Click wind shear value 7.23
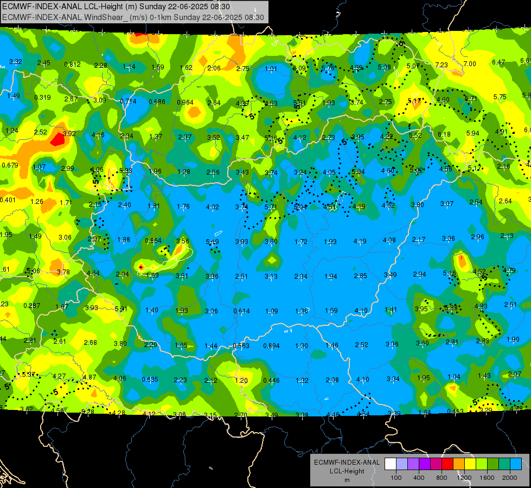The width and height of the screenshot is (531, 488). [x=442, y=65]
